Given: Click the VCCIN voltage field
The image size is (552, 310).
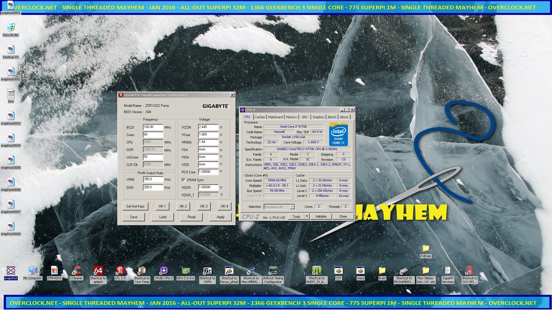Looking at the screenshot, I should [208, 127].
